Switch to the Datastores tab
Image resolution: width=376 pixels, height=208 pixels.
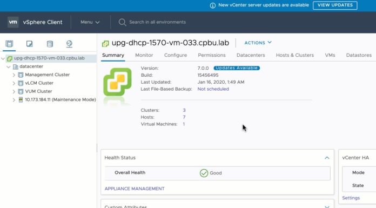[359, 55]
